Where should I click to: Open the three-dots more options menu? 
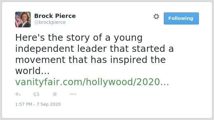point(73,94)
